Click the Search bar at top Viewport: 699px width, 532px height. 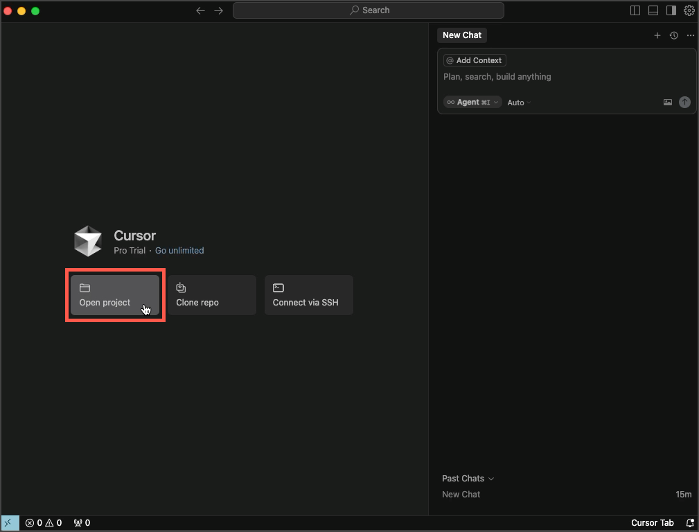[369, 10]
